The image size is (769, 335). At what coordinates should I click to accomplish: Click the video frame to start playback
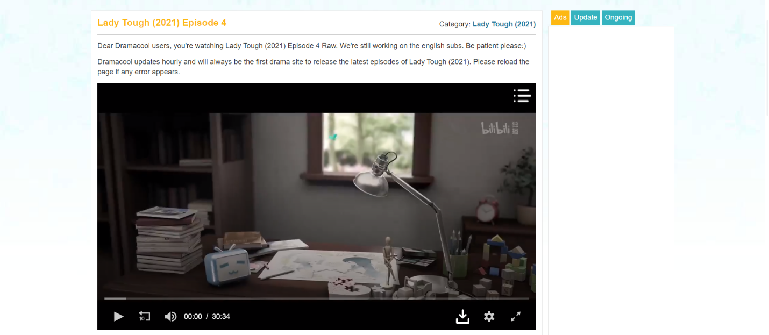pos(316,204)
